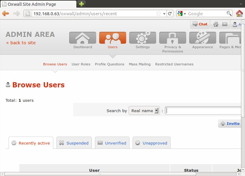Open the URL history dropdown arrow
Image resolution: width=245 pixels, height=176 pixels.
click(x=164, y=13)
